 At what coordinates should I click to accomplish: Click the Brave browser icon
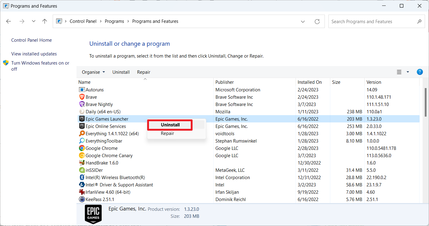coord(82,97)
